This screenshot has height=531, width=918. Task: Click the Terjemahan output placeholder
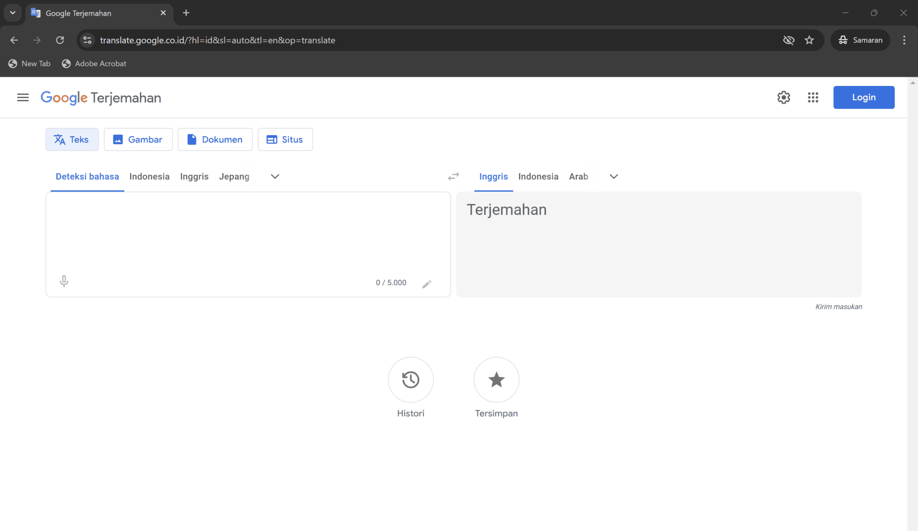coord(507,210)
